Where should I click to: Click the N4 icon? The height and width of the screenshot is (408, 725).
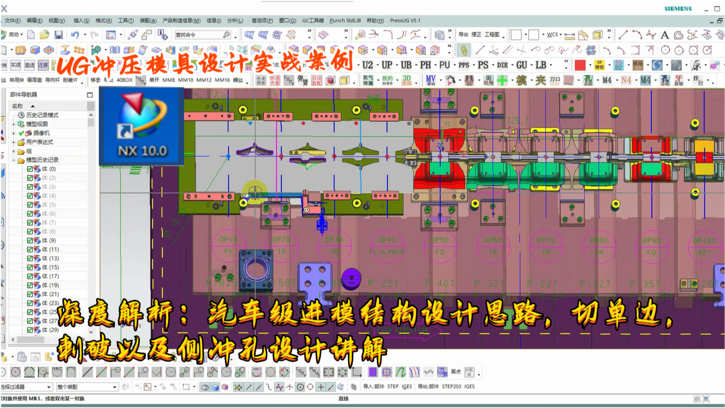[626, 80]
